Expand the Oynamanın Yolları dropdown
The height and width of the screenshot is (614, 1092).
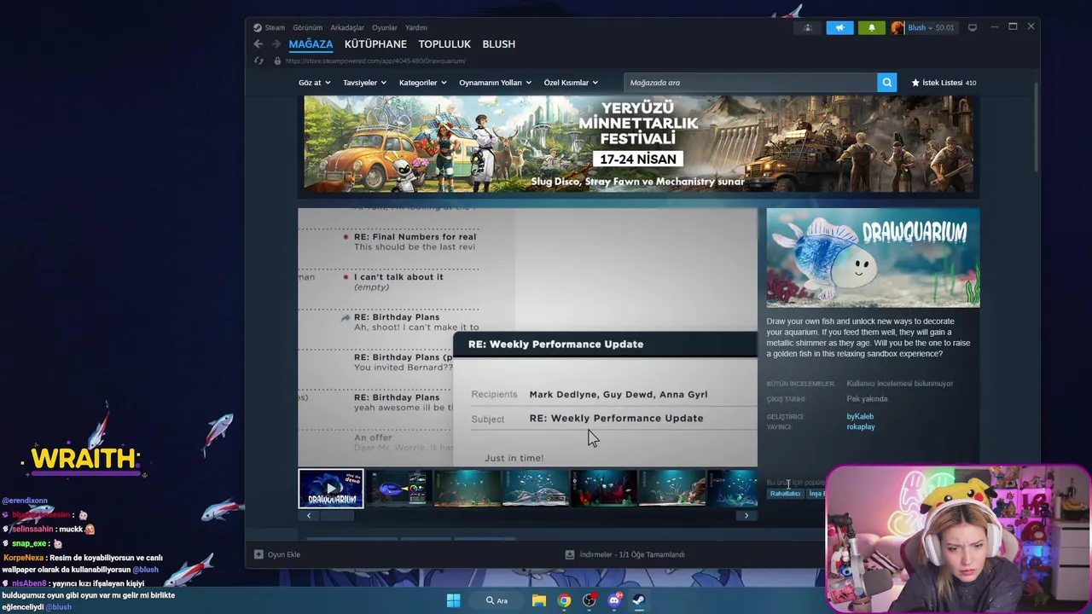495,83
